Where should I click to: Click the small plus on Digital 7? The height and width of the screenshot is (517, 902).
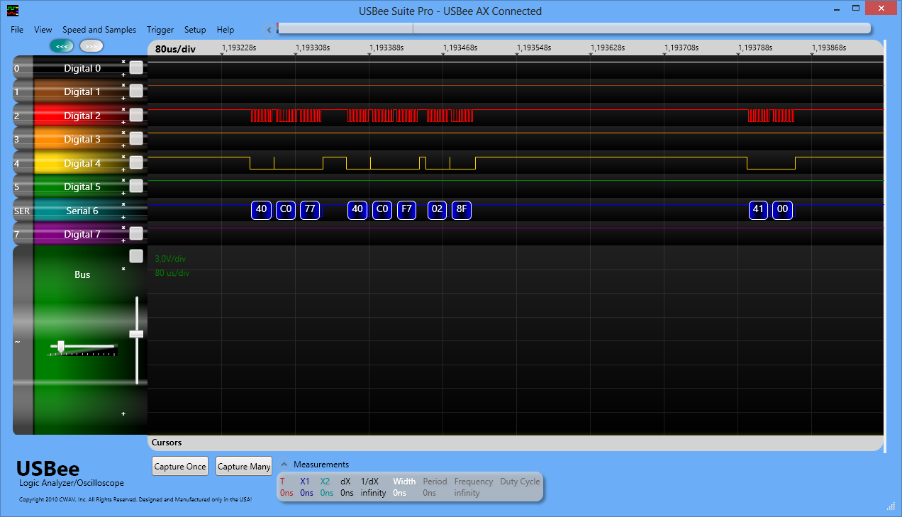(123, 240)
